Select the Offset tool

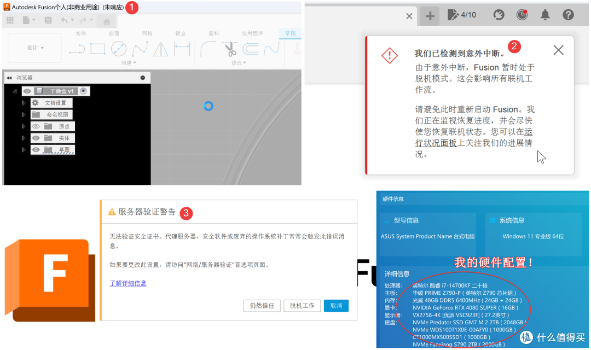250,49
